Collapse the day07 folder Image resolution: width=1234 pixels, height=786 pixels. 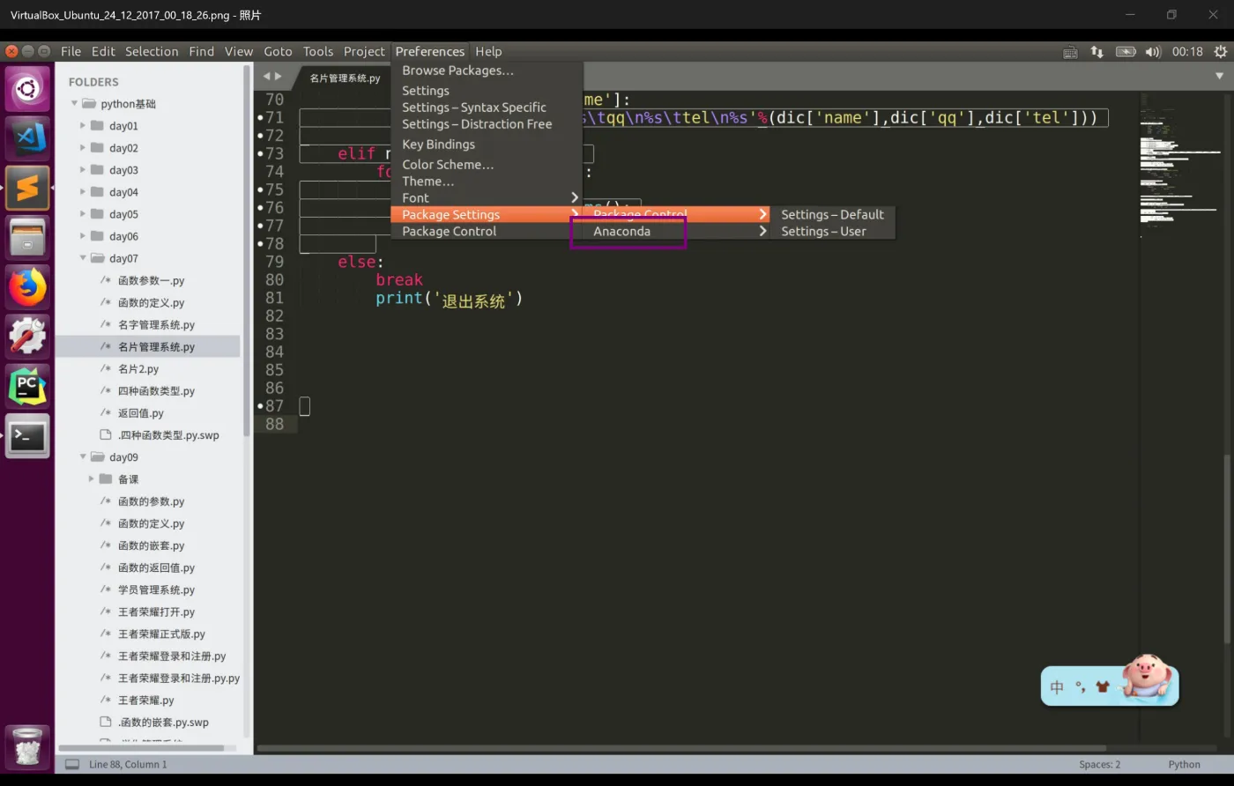click(83, 258)
